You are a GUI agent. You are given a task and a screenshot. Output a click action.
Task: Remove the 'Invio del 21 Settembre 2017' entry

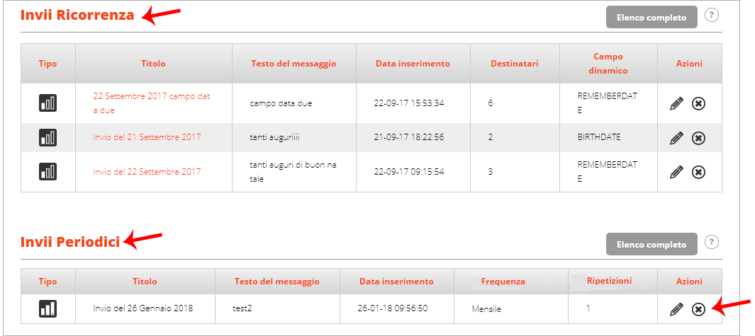(x=699, y=139)
